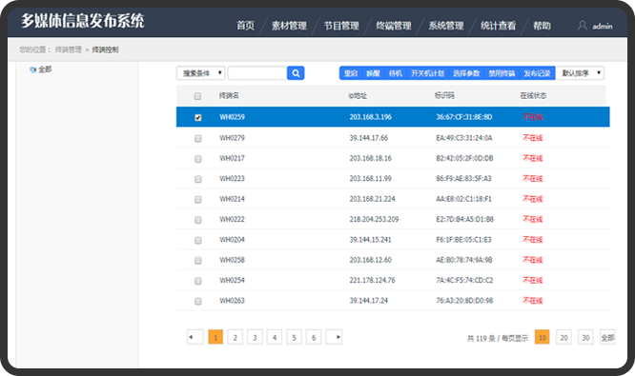Screen dimensions: 635x376
Task: Click the 唤醒 wake button
Action: point(373,73)
